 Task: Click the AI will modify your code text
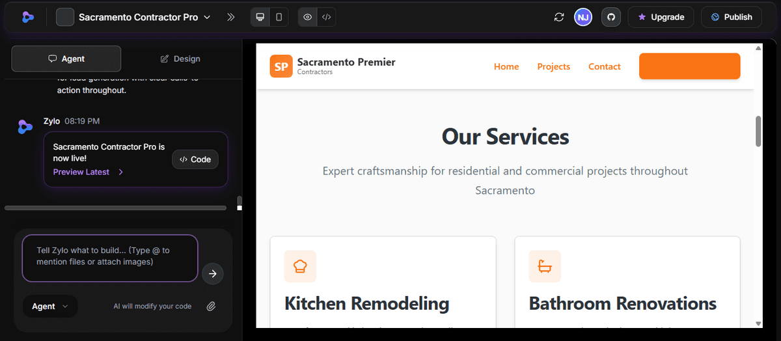pos(152,306)
